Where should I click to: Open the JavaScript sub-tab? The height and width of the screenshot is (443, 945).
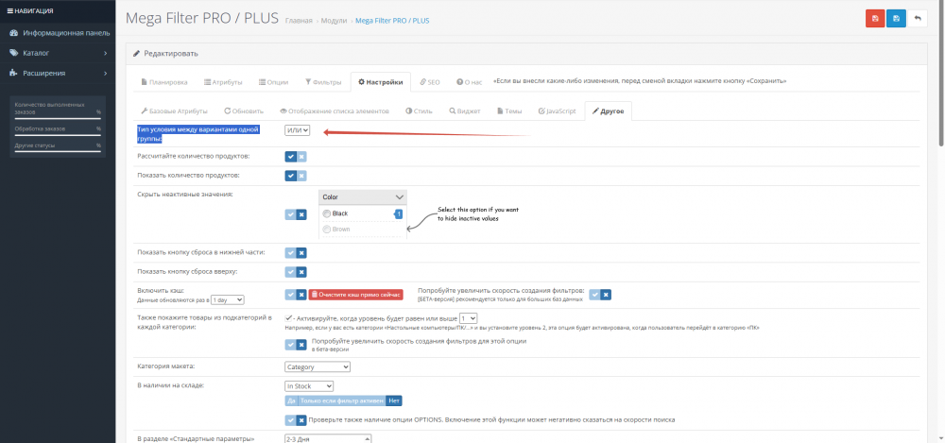coord(557,111)
